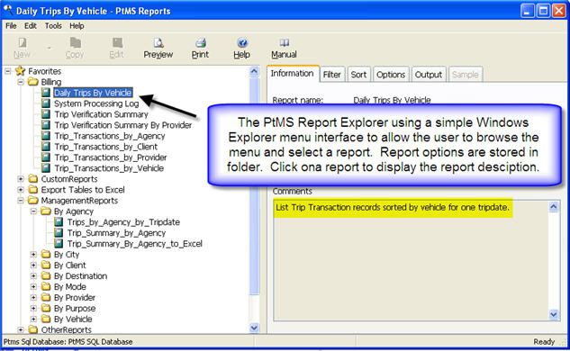This screenshot has width=570, height=351.
Task: Click the Preview toolbar button
Action: (158, 48)
